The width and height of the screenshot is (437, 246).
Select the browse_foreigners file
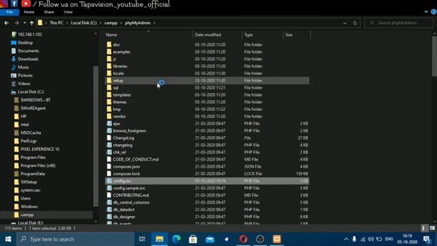pyautogui.click(x=207, y=131)
